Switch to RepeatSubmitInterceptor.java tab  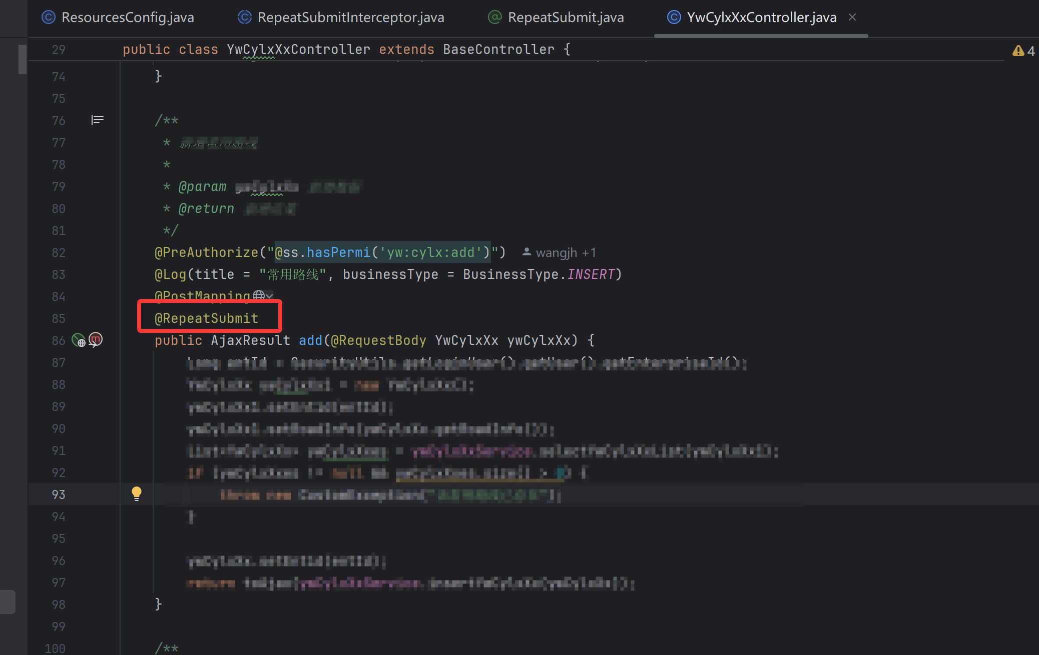point(350,17)
